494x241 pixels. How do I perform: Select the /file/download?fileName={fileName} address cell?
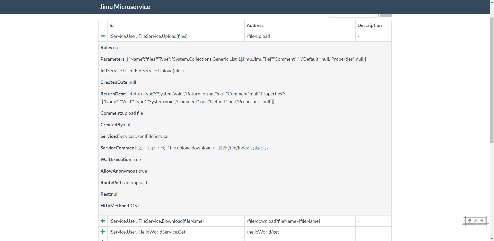(283, 221)
